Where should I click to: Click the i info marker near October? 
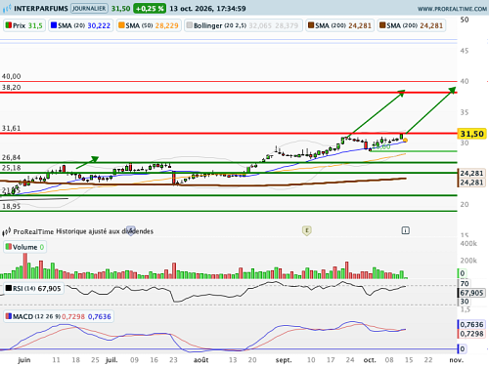tap(405, 230)
